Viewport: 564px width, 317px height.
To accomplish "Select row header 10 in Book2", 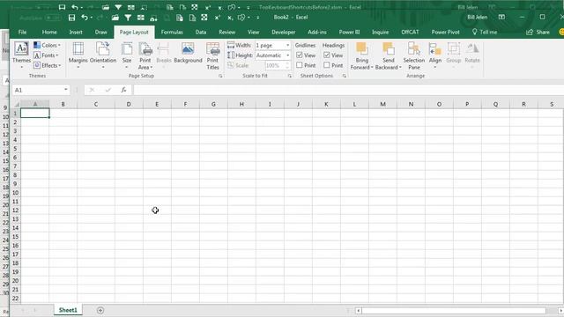I will pos(15,193).
